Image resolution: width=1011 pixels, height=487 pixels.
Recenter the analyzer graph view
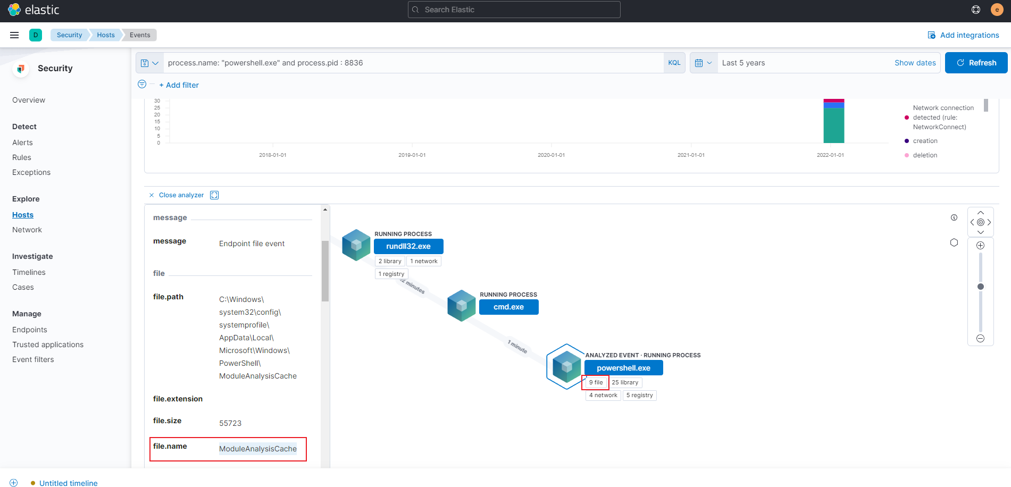pos(980,222)
